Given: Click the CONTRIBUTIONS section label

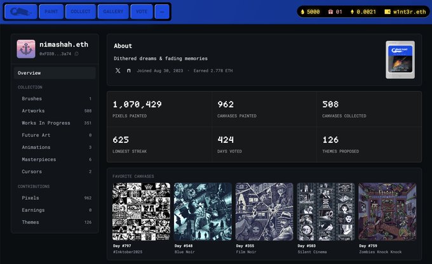Looking at the screenshot, I should (34, 187).
